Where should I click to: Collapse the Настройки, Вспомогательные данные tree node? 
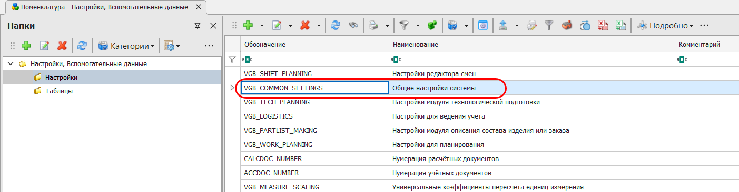(11, 64)
